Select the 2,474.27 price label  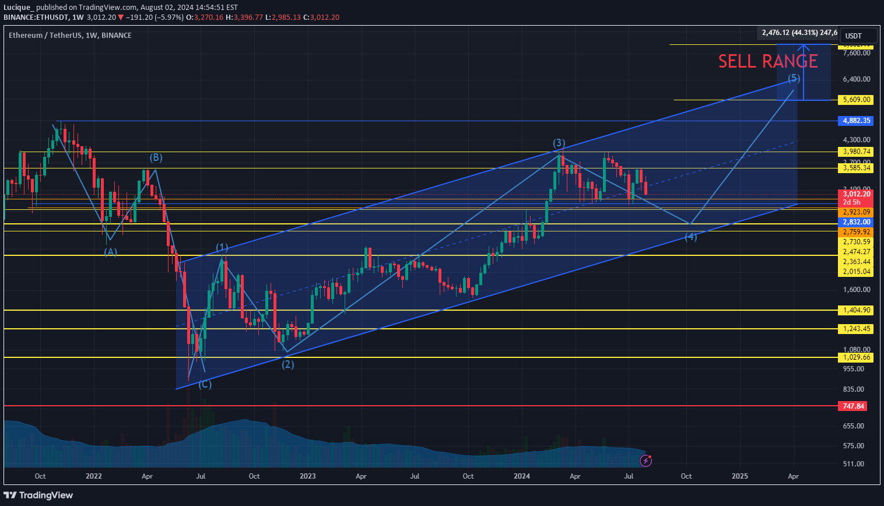click(856, 252)
